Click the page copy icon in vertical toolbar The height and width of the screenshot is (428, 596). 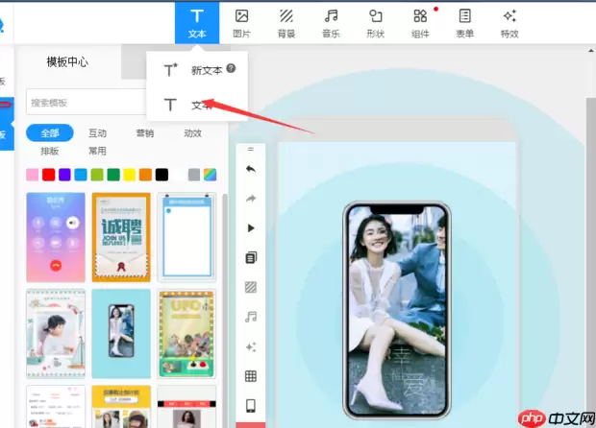pyautogui.click(x=251, y=257)
